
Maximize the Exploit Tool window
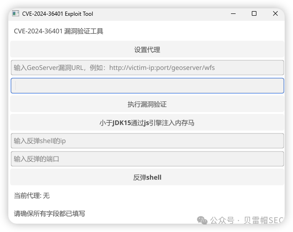254,13
